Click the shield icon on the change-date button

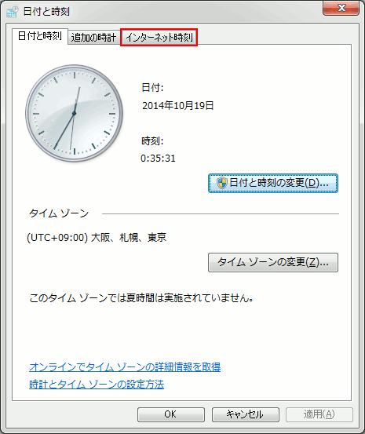point(222,183)
